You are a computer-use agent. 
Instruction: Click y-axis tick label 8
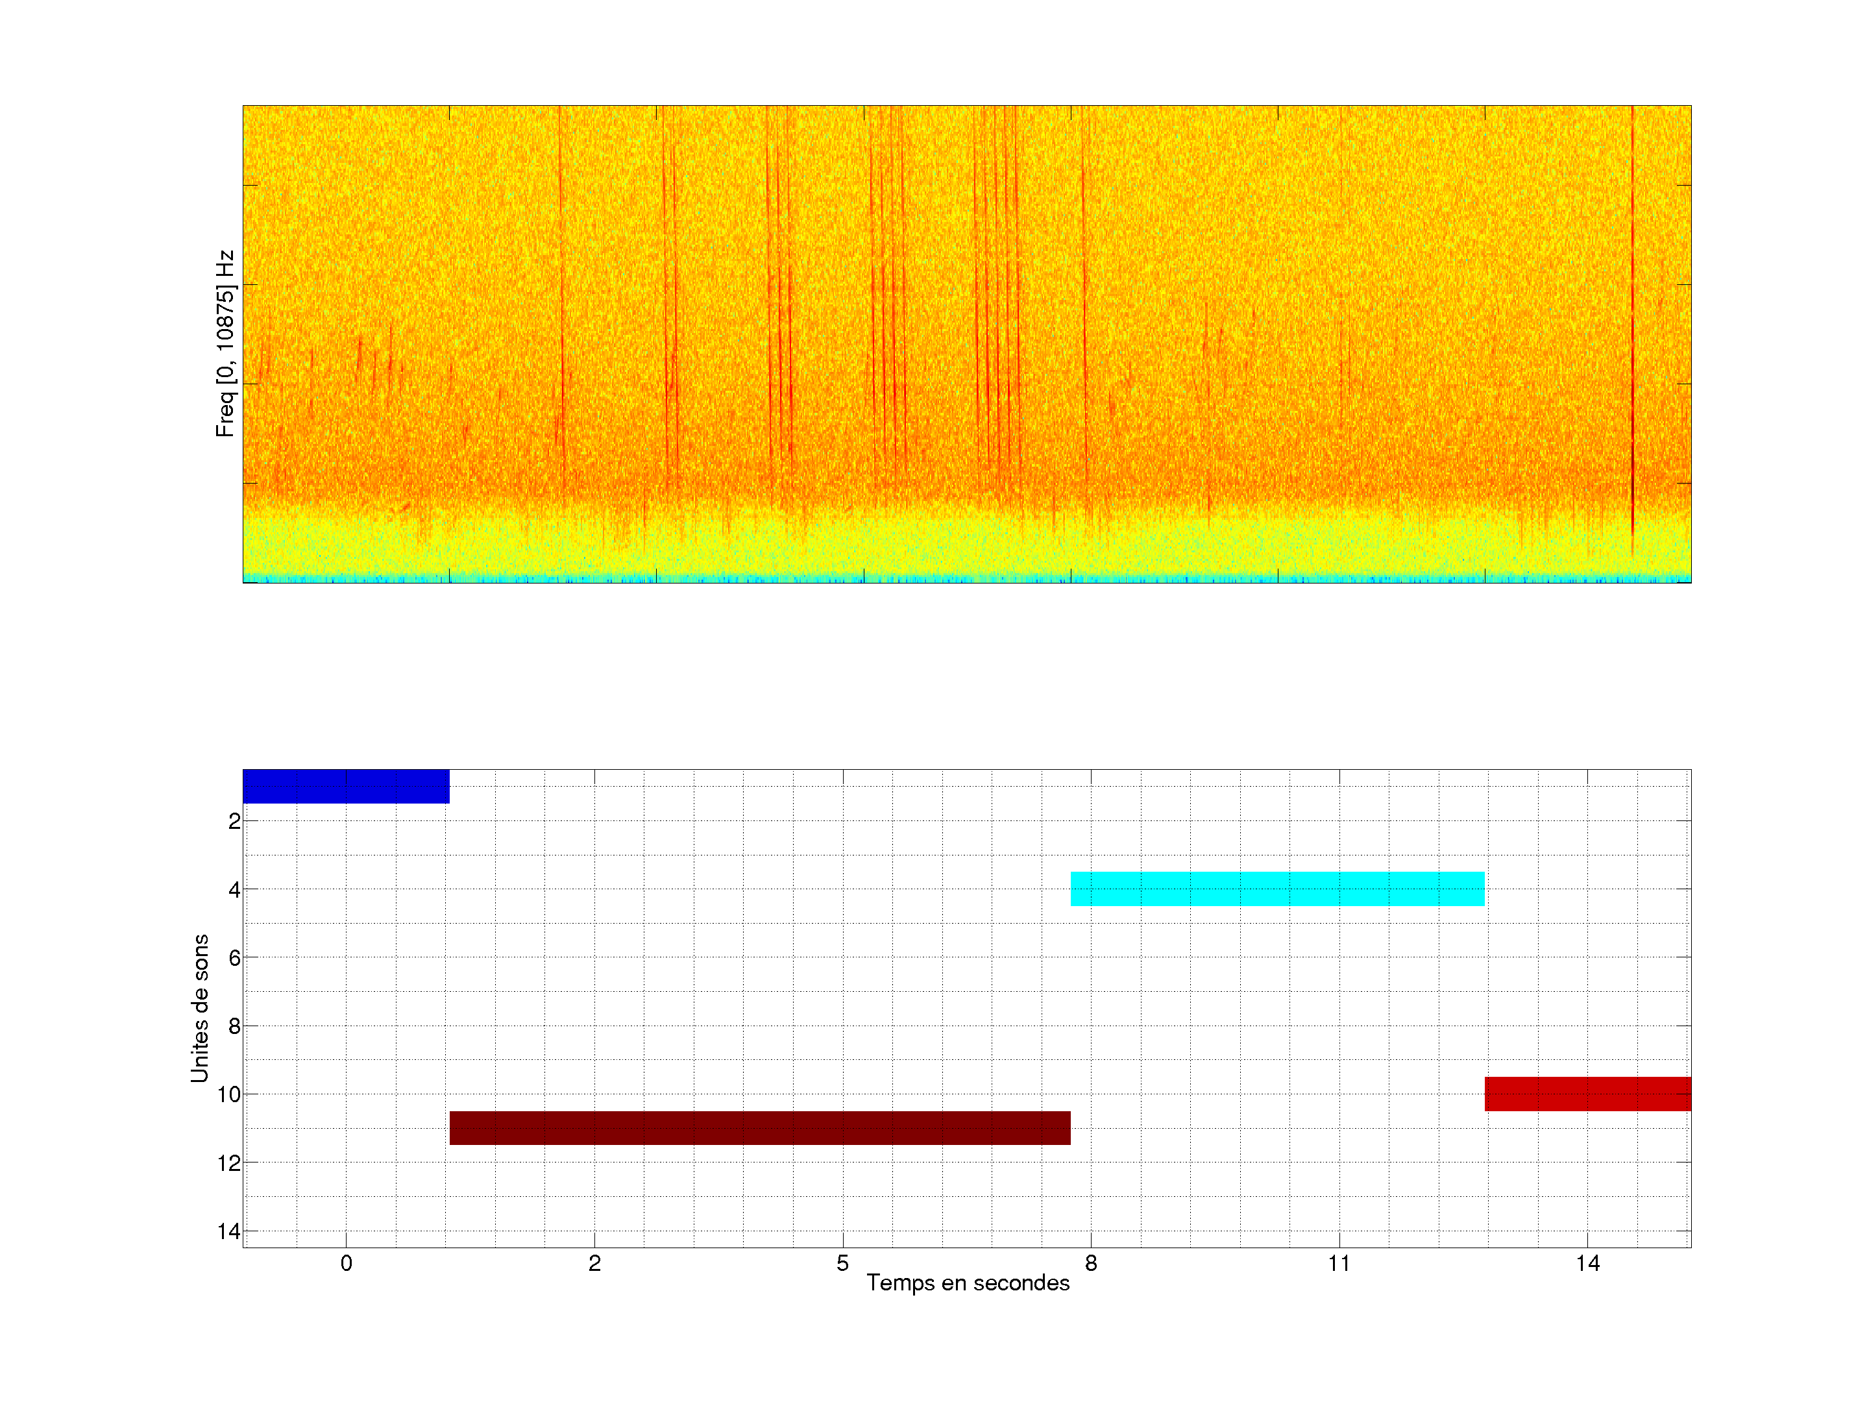pyautogui.click(x=234, y=1026)
